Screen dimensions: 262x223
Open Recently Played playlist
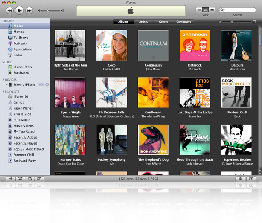pos(25,143)
